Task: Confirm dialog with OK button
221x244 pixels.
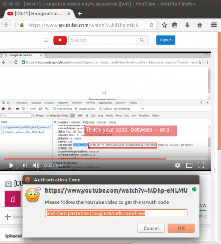Action: pyautogui.click(x=181, y=228)
